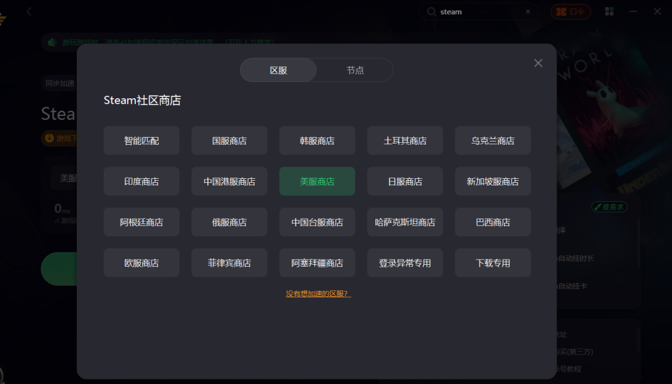Choose the 阿塞拜疆商店 region
This screenshot has height=384, width=672.
[317, 262]
